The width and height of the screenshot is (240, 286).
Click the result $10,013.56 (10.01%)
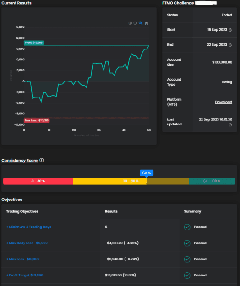point(120,275)
